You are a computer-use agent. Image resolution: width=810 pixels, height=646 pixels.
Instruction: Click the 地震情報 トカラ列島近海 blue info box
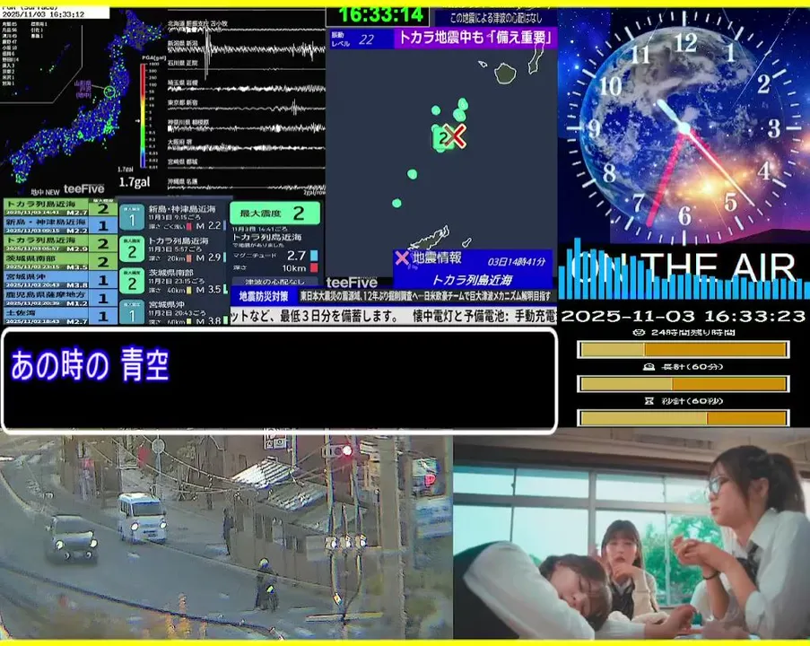(473, 269)
